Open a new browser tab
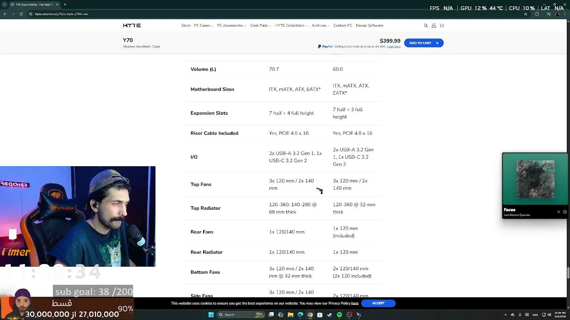This screenshot has height=320, width=570. pyautogui.click(x=65, y=4)
